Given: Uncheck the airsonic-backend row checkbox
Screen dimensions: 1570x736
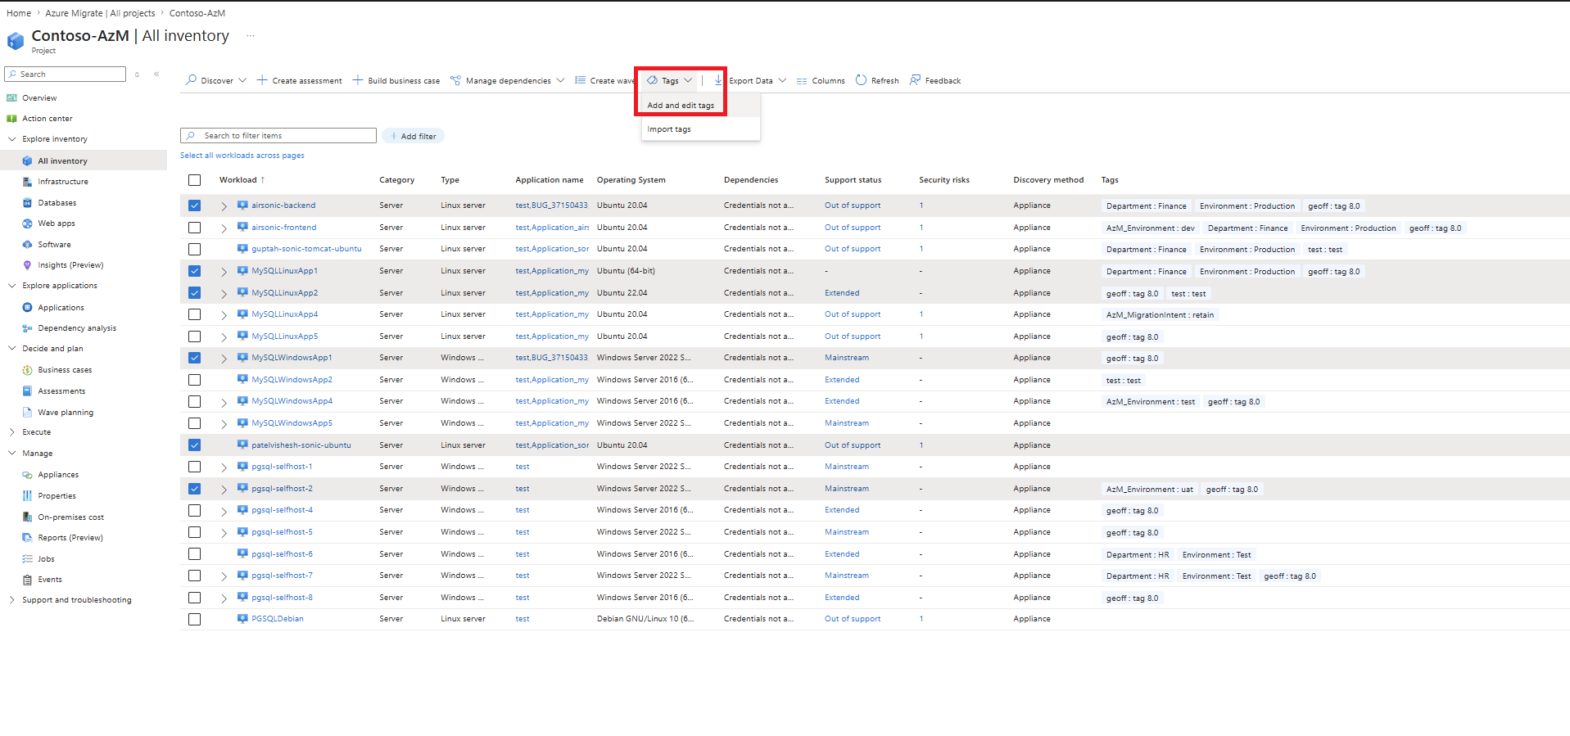Looking at the screenshot, I should pos(194,205).
